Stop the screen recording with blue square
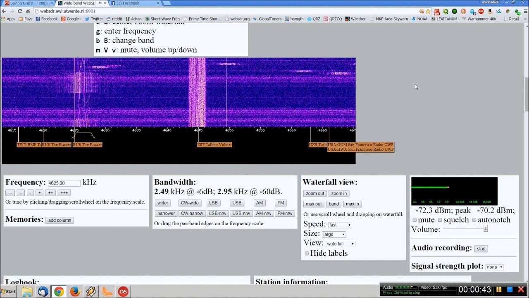Image resolution: width=529 pixels, height=298 pixels. (x=510, y=289)
